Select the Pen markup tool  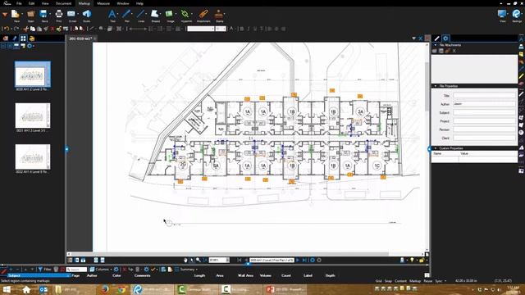126,15
